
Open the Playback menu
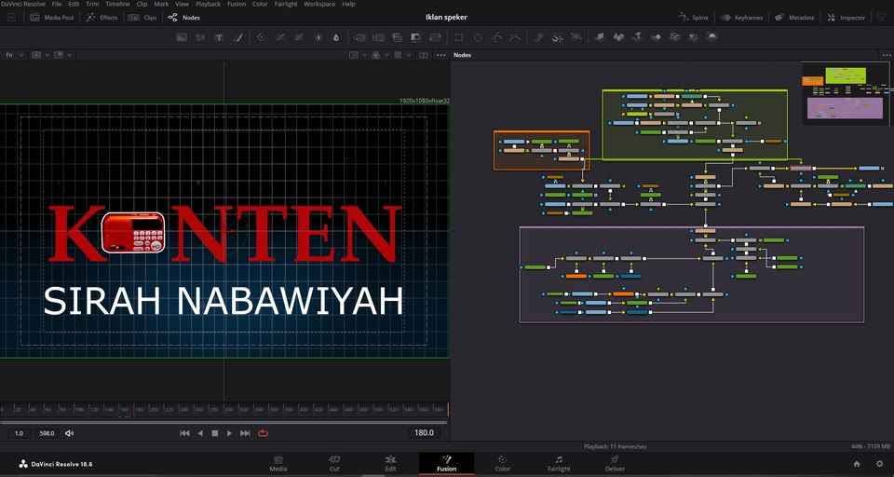(x=208, y=4)
